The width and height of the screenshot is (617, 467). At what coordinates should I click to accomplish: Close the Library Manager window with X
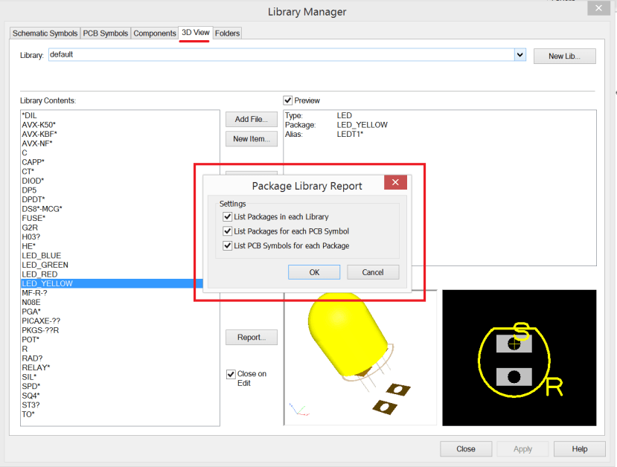click(598, 8)
